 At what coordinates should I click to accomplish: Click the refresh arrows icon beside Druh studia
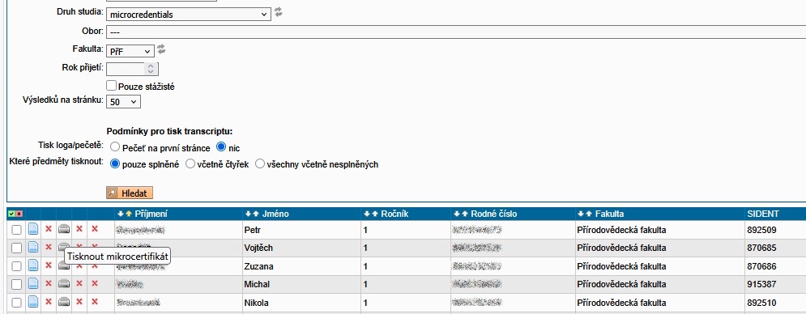(x=278, y=12)
